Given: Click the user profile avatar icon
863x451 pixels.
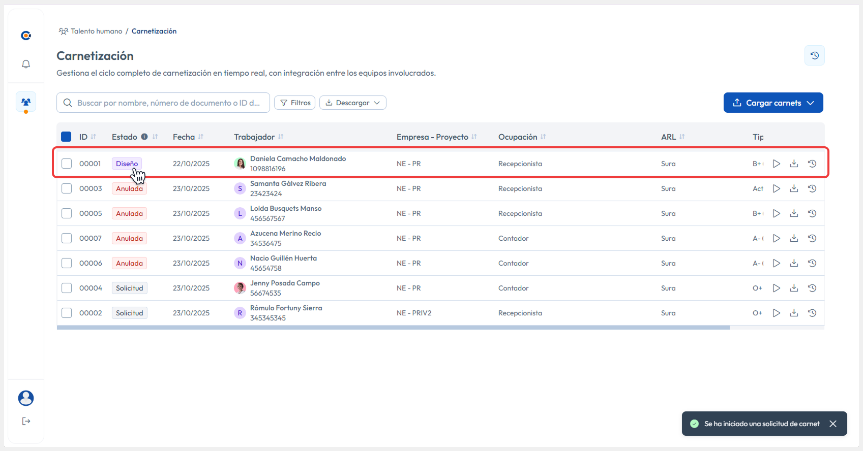Looking at the screenshot, I should [26, 398].
